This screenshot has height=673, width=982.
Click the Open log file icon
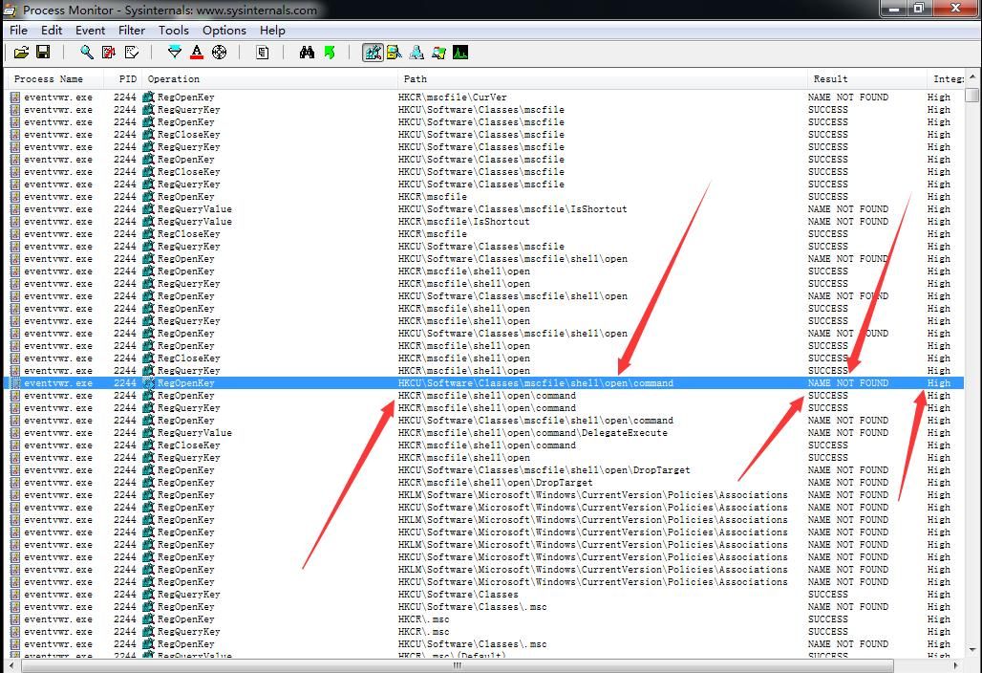(21, 53)
